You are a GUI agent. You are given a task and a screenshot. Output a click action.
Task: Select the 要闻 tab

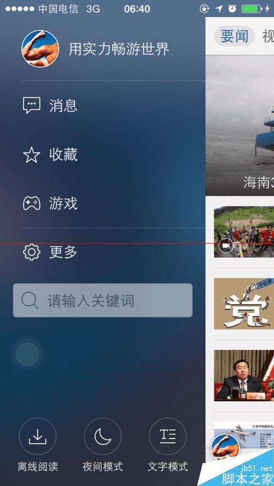click(235, 36)
